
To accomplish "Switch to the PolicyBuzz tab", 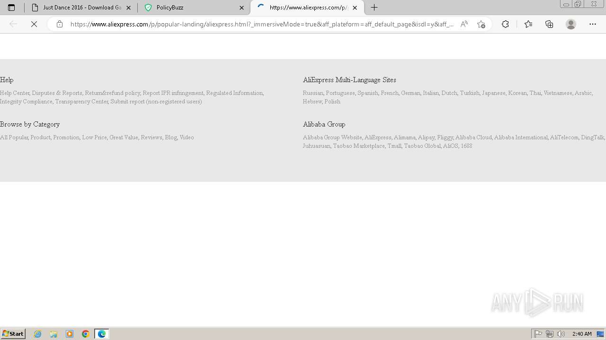I will pyautogui.click(x=193, y=8).
